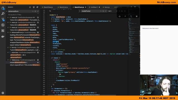The image size is (178, 100).
Task: Expand the replace field in the sidebar search
Action: click(7, 11)
